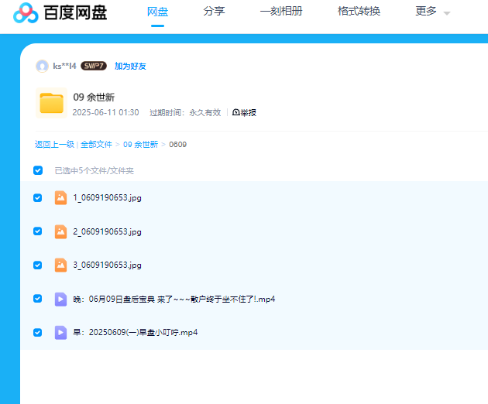Viewport: 488px width, 404px height.
Task: Click the 加为好友 link
Action: pyautogui.click(x=130, y=67)
